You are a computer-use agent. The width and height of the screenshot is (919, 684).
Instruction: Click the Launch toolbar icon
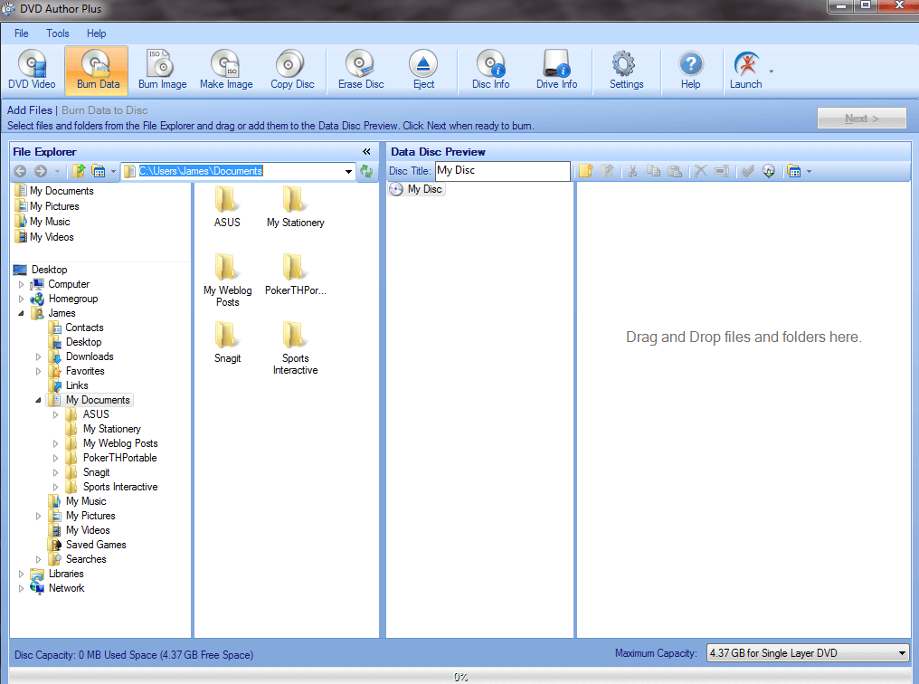tap(745, 70)
